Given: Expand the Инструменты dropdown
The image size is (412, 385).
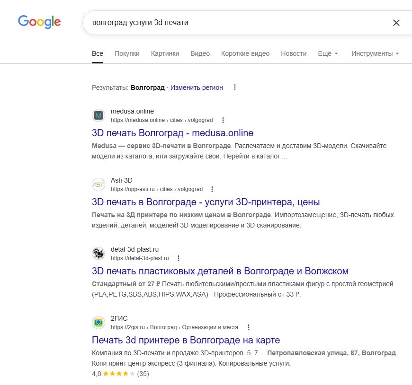Looking at the screenshot, I should (375, 53).
